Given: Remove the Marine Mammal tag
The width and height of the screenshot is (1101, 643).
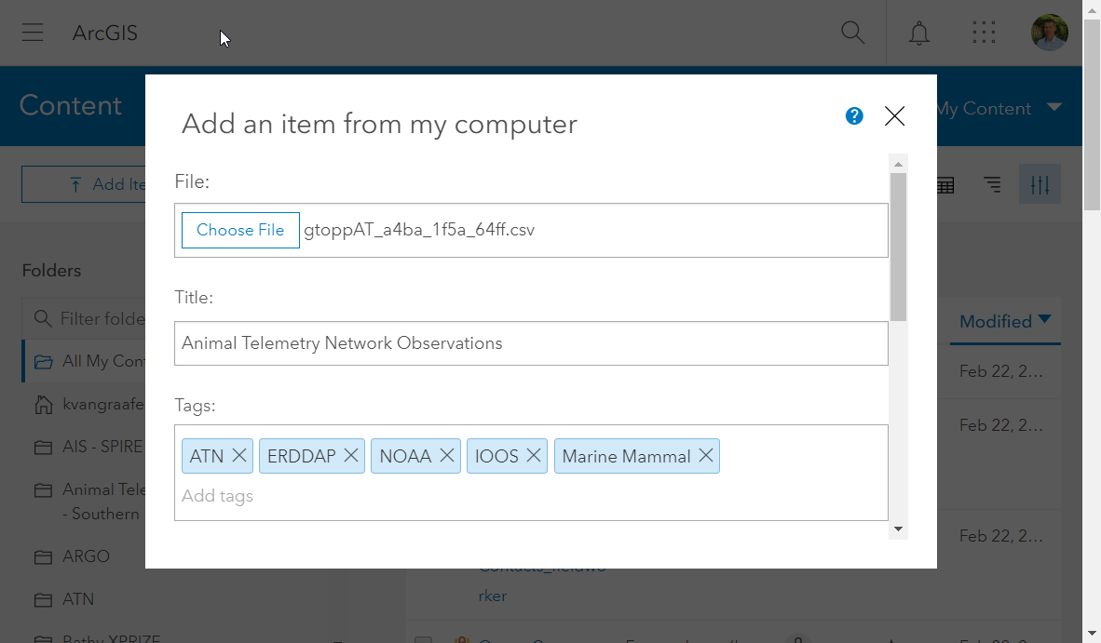Looking at the screenshot, I should 706,456.
